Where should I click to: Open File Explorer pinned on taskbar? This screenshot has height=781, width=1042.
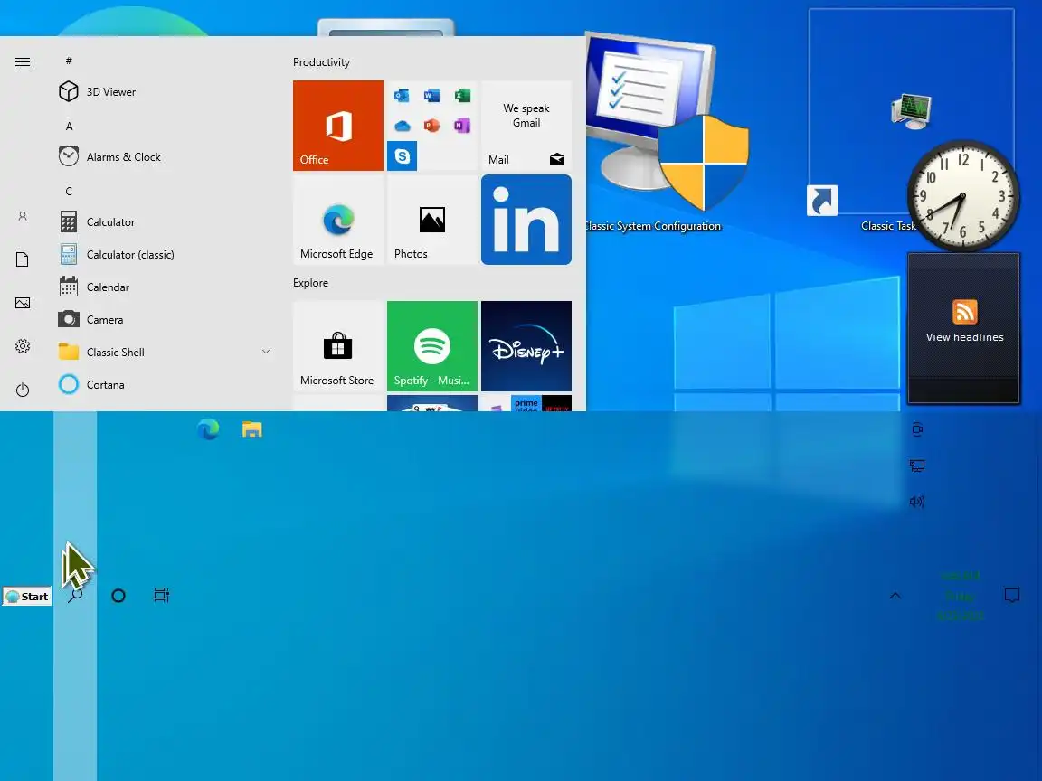pos(251,429)
